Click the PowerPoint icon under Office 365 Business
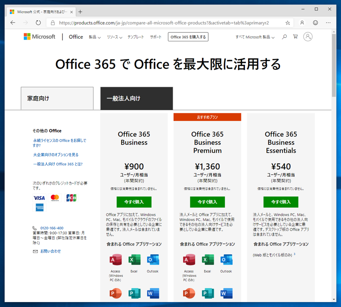 point(115,293)
